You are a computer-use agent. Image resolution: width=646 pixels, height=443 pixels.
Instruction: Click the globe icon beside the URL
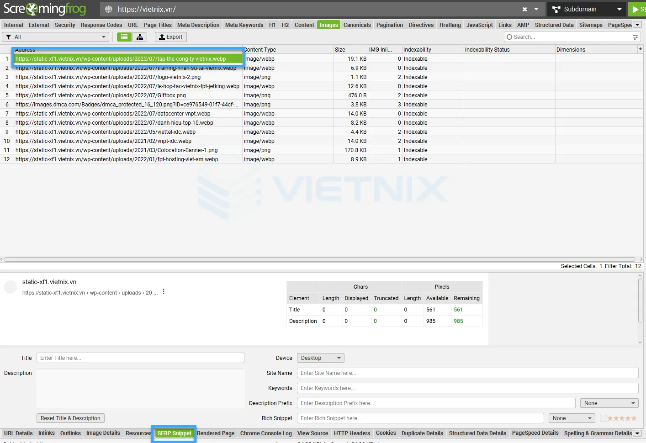[x=109, y=9]
